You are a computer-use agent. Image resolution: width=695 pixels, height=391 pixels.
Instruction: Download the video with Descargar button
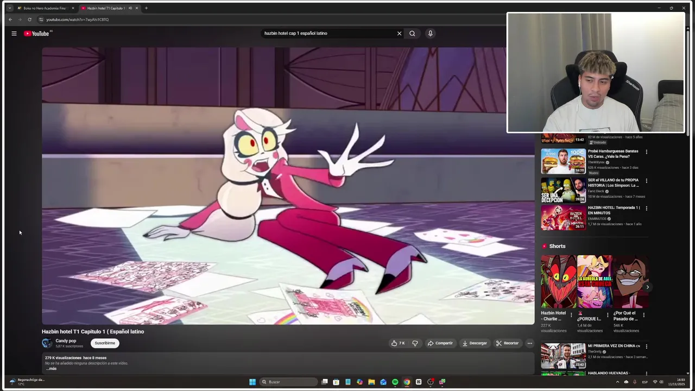[x=475, y=343]
